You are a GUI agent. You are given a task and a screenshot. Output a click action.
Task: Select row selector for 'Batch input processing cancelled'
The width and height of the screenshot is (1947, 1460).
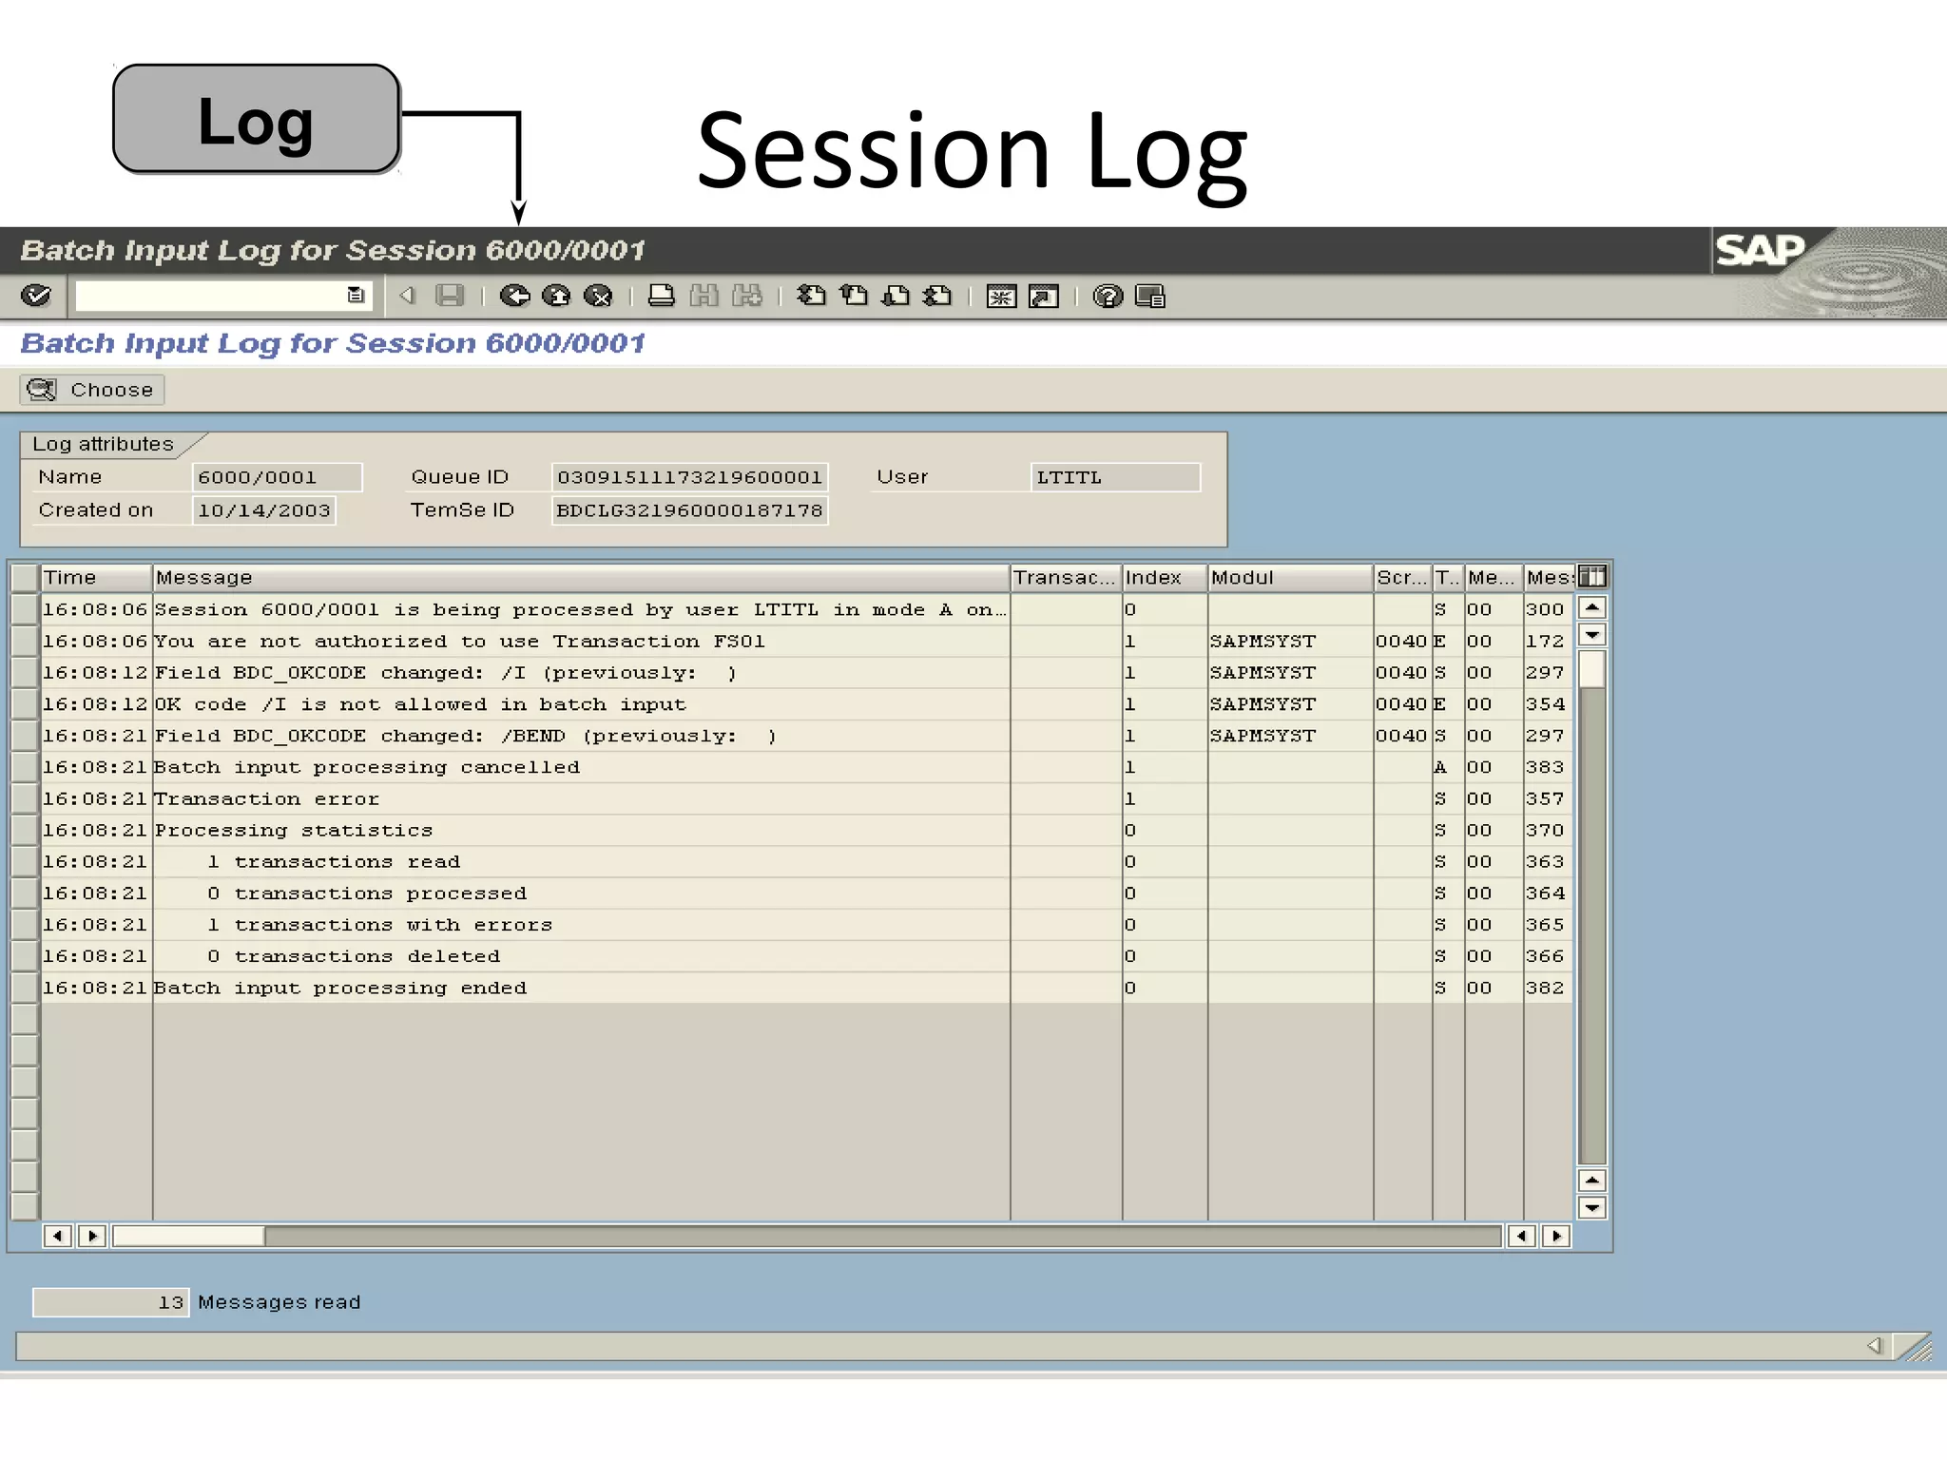coord(25,767)
